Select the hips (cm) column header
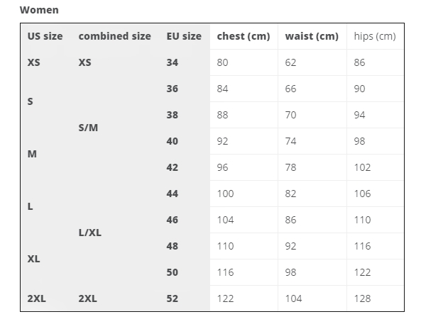 pos(375,36)
